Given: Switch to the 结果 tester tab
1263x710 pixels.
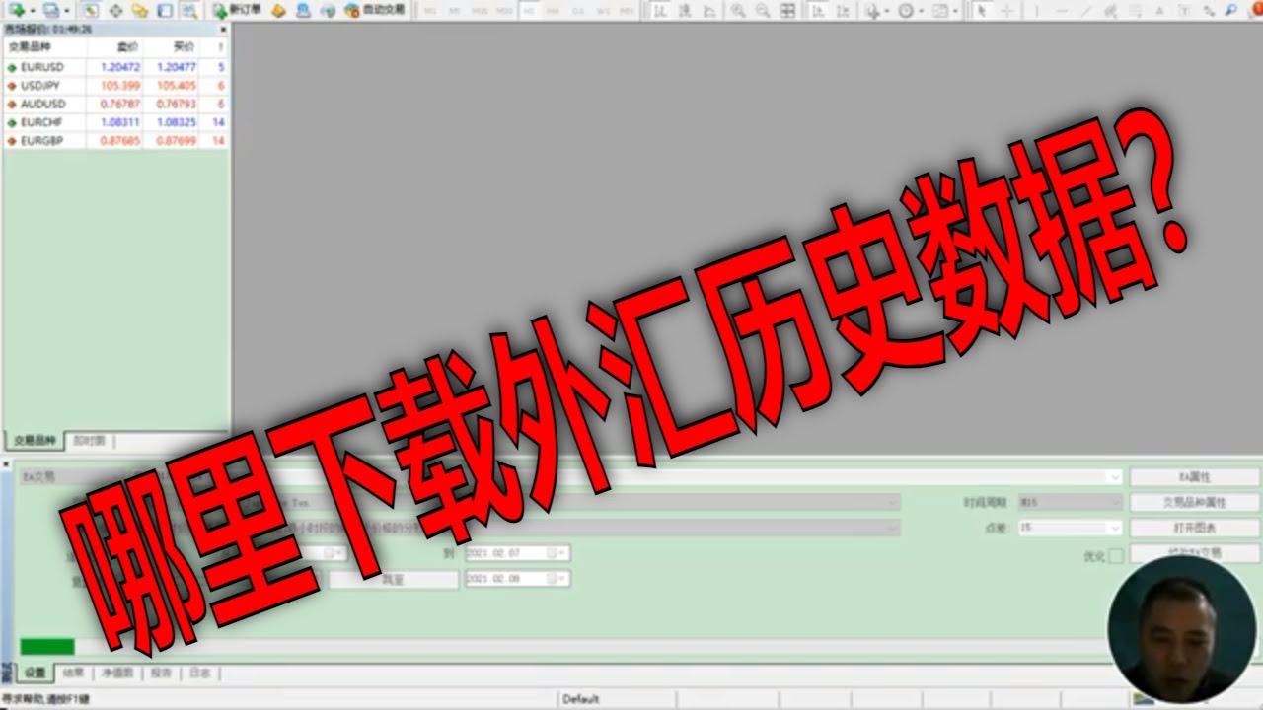Looking at the screenshot, I should (x=74, y=674).
